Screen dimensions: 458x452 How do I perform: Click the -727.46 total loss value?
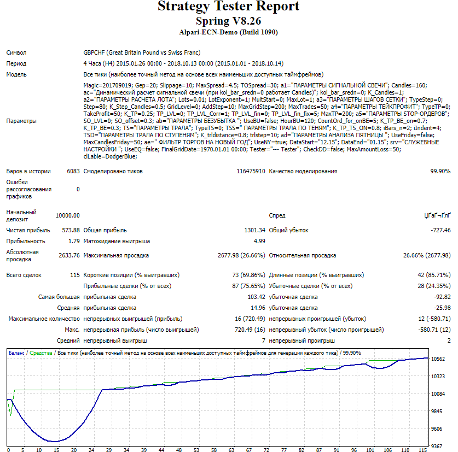click(439, 230)
